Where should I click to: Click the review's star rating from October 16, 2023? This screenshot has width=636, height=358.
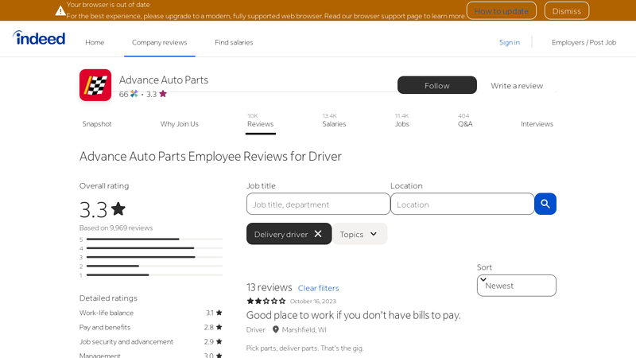[266, 301]
